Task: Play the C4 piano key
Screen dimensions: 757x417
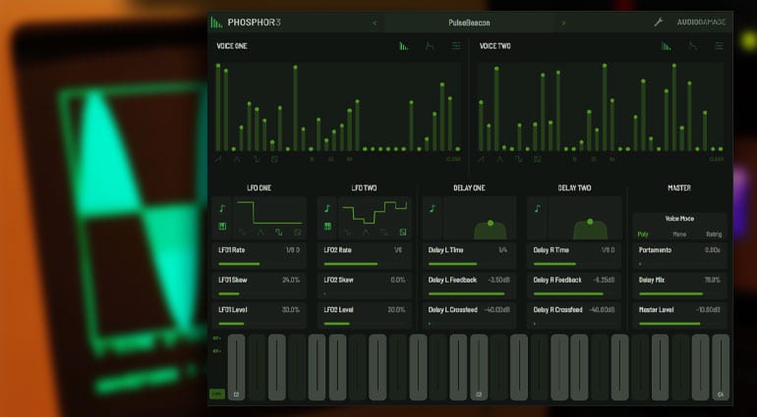Action: [x=721, y=367]
